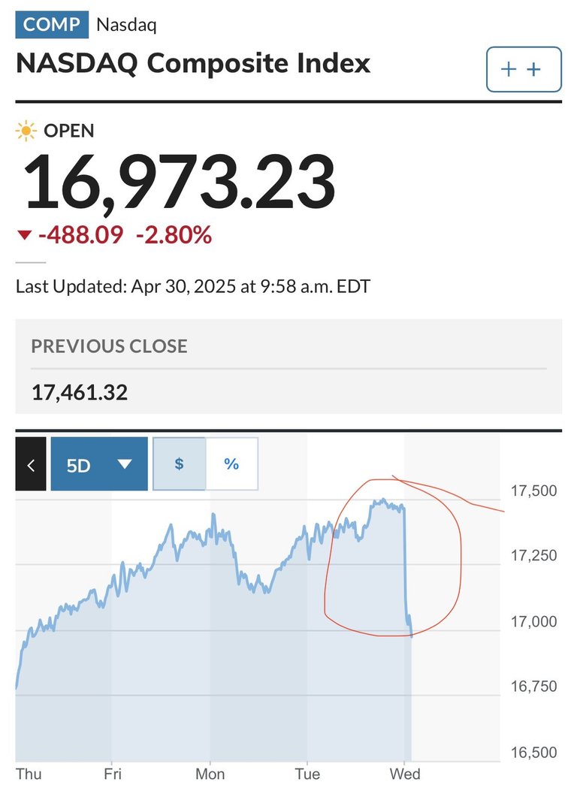Click the COMP ticker badge

(52, 25)
